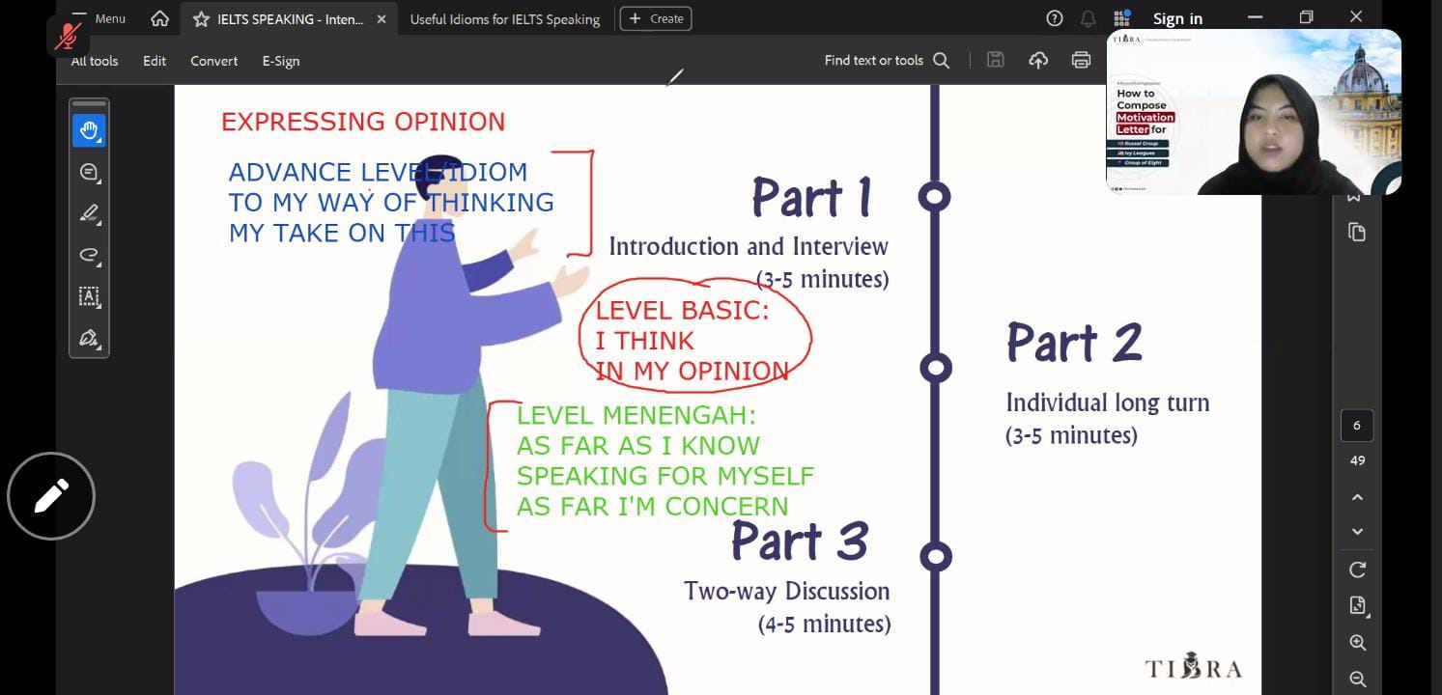Select the Draw freehand tool
Image resolution: width=1442 pixels, height=695 pixels.
[x=89, y=255]
